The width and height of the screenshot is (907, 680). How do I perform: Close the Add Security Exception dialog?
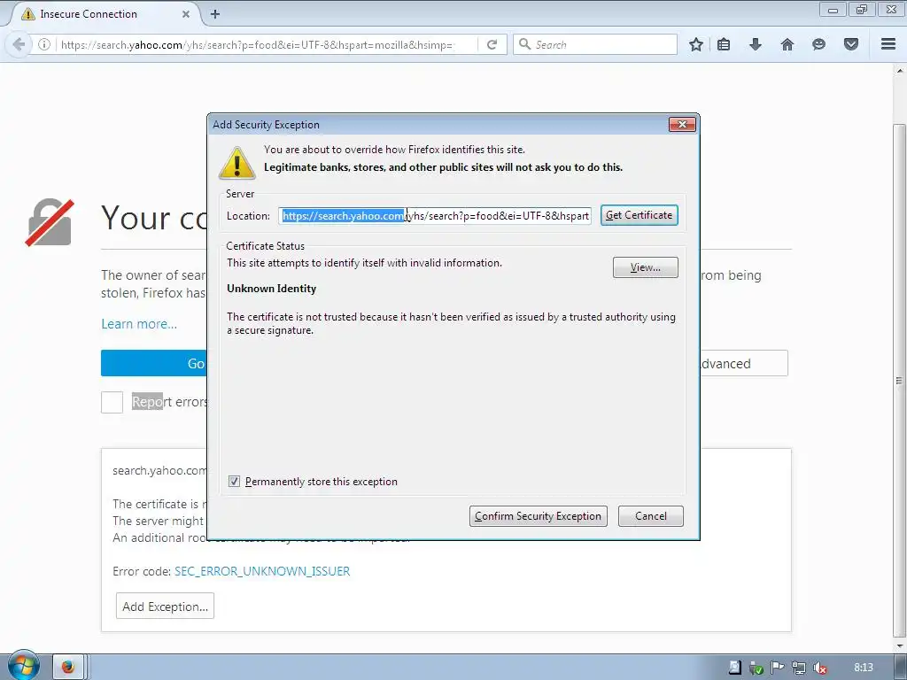click(683, 124)
